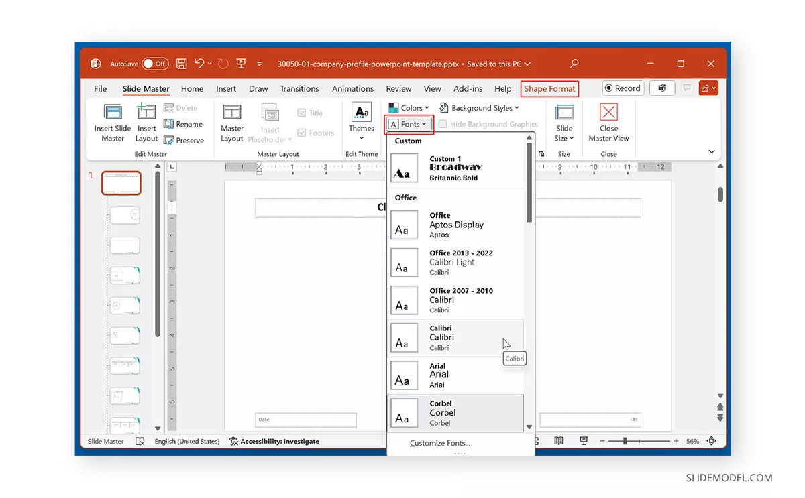The height and width of the screenshot is (498, 805).
Task: Click English (United States) language status
Action: pyautogui.click(x=186, y=442)
